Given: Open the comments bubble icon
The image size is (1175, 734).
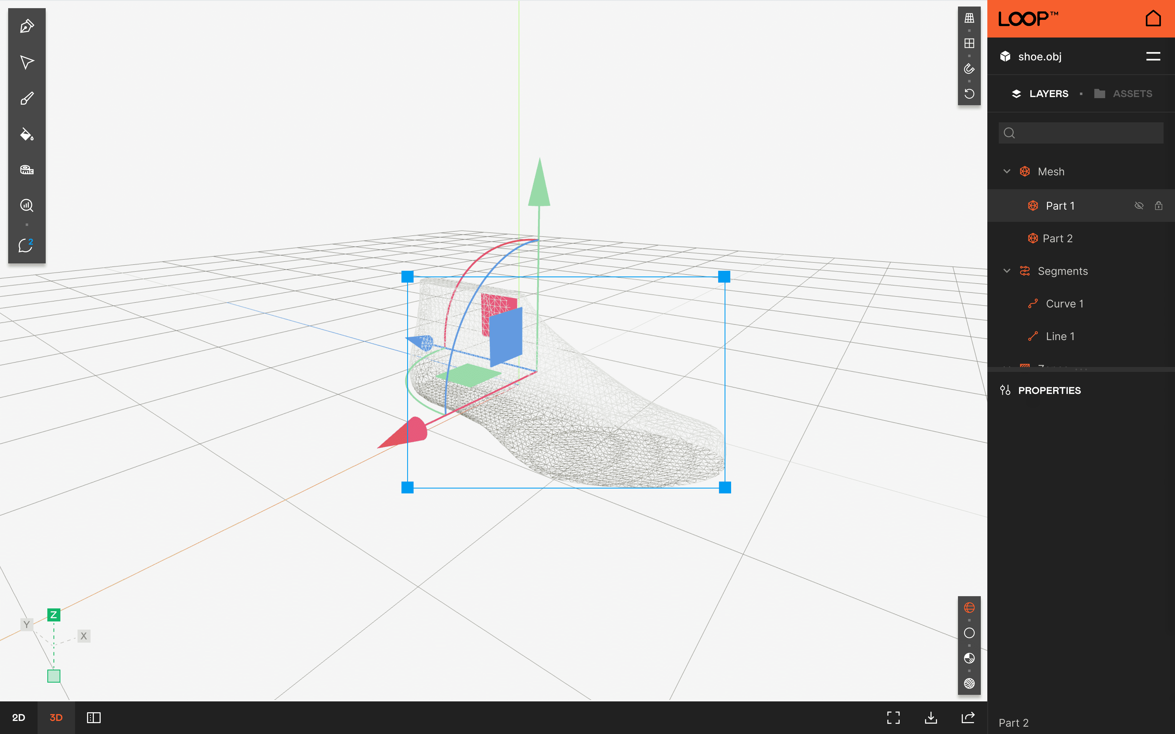Looking at the screenshot, I should [26, 245].
